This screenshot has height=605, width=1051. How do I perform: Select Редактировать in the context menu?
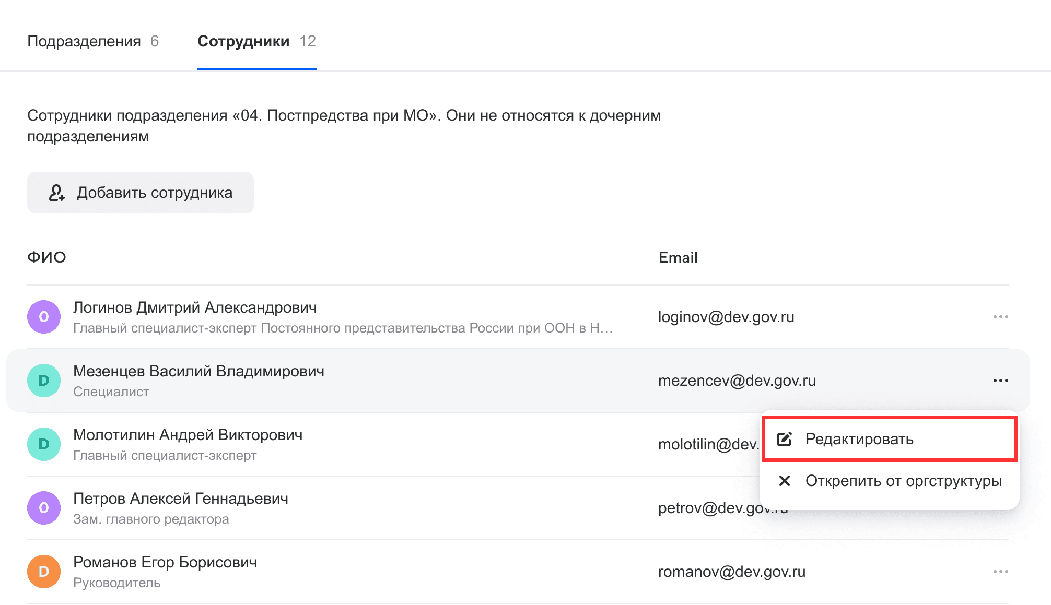tap(890, 439)
